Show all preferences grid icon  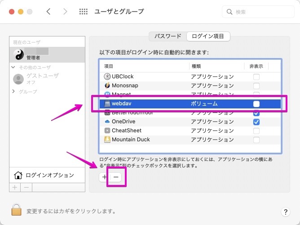pos(84,12)
